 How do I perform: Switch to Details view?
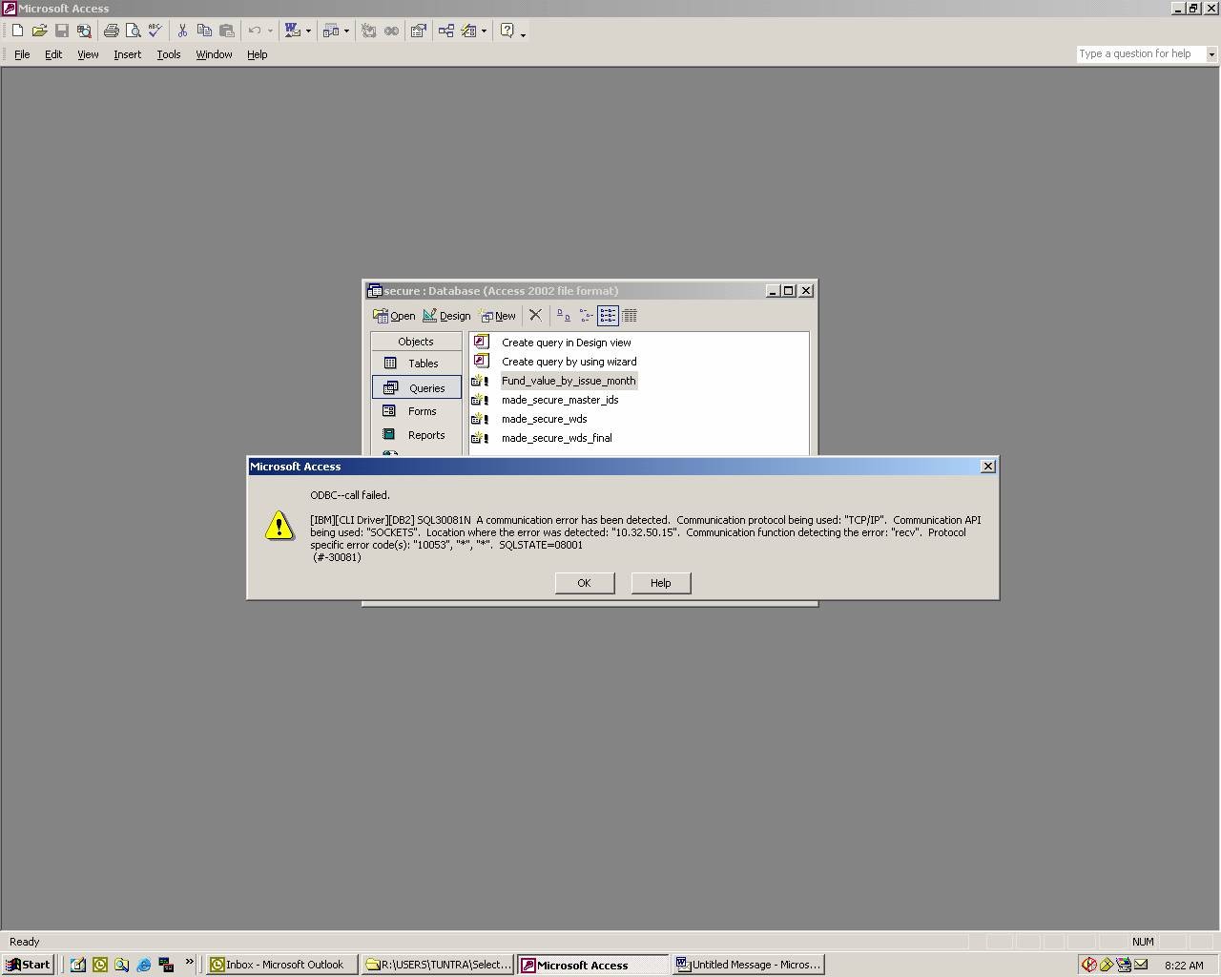coord(630,316)
